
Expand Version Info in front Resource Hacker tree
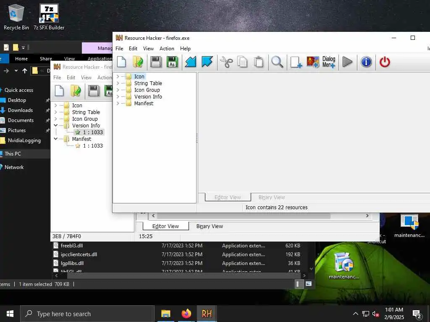point(118,96)
